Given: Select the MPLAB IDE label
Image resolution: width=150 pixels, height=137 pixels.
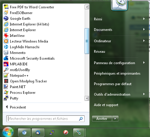Looking at the screenshot, I should [x=19, y=64].
